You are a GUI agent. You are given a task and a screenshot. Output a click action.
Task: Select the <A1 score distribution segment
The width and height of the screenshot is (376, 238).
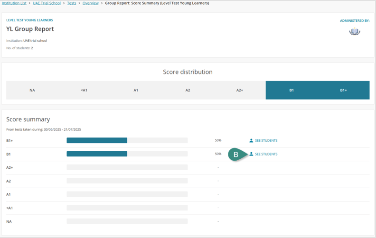point(84,90)
